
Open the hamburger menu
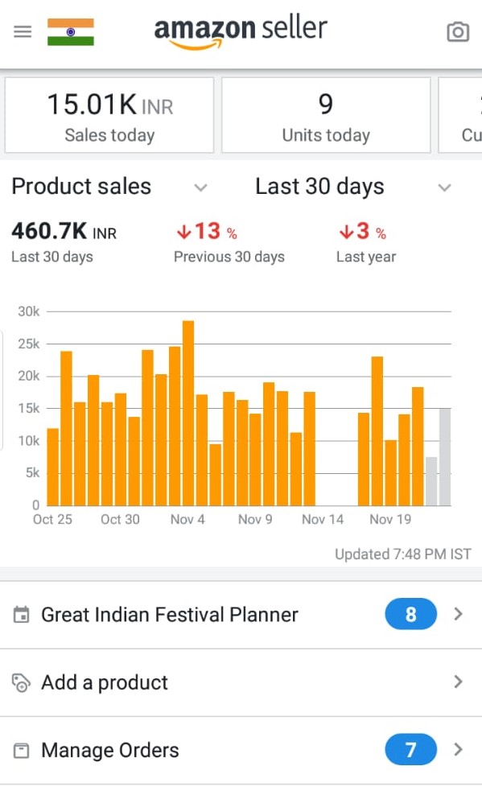pyautogui.click(x=23, y=31)
